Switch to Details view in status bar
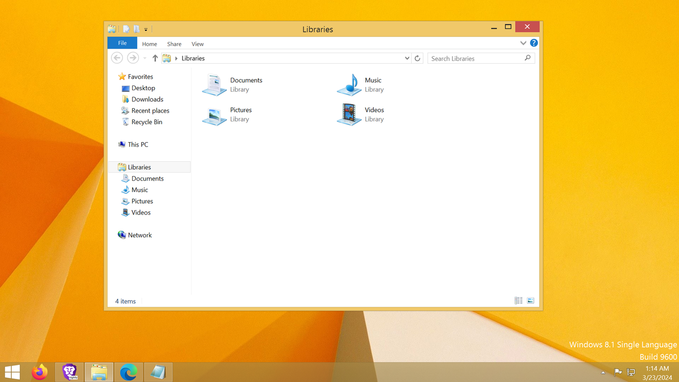This screenshot has height=382, width=679. [519, 301]
